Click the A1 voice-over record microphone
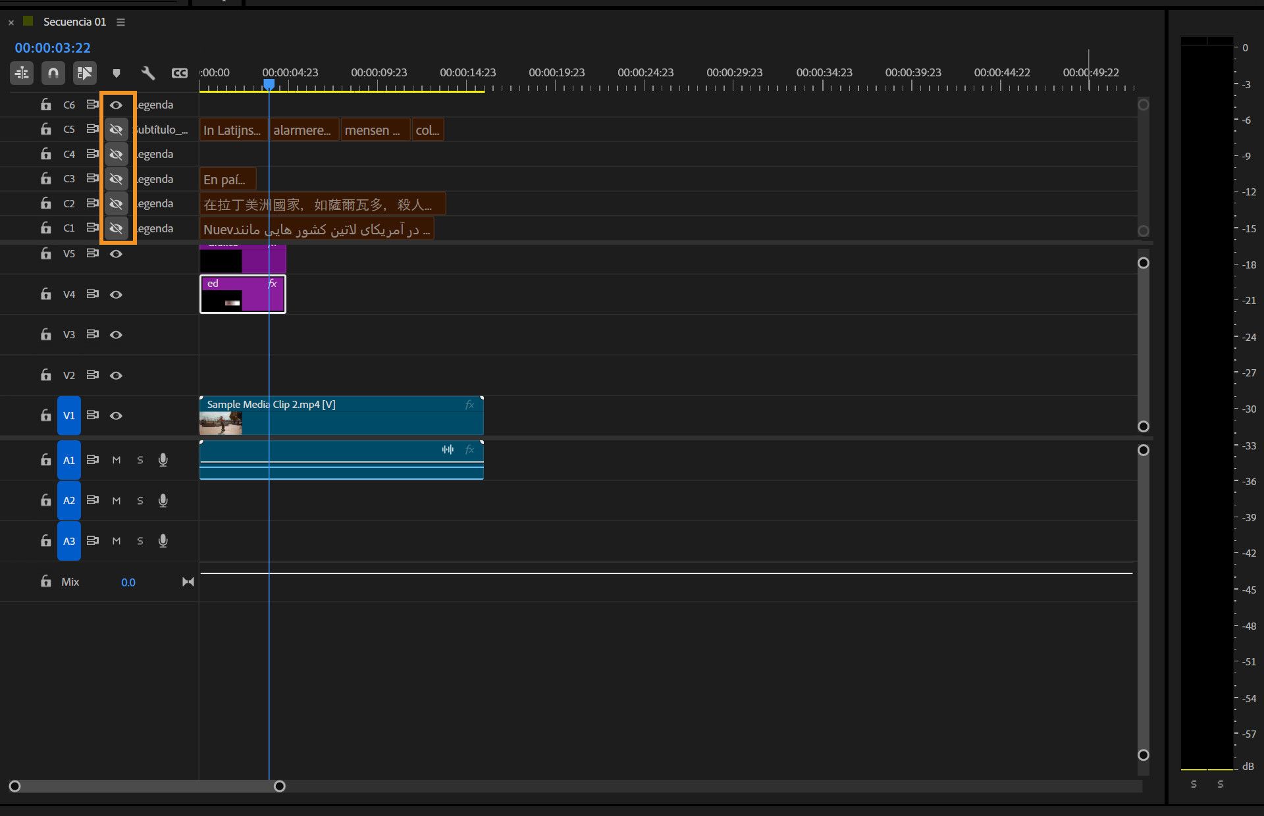 click(x=163, y=460)
